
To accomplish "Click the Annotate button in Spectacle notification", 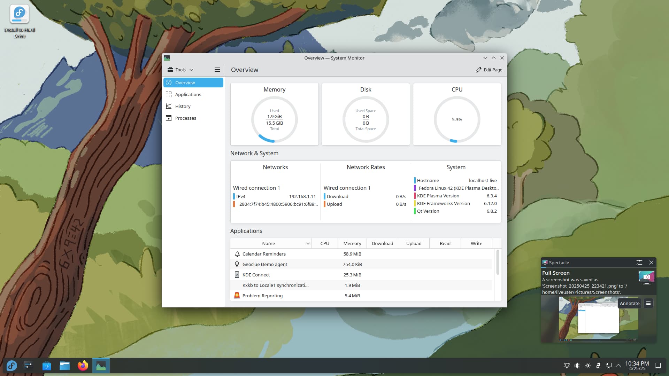I will 629,303.
